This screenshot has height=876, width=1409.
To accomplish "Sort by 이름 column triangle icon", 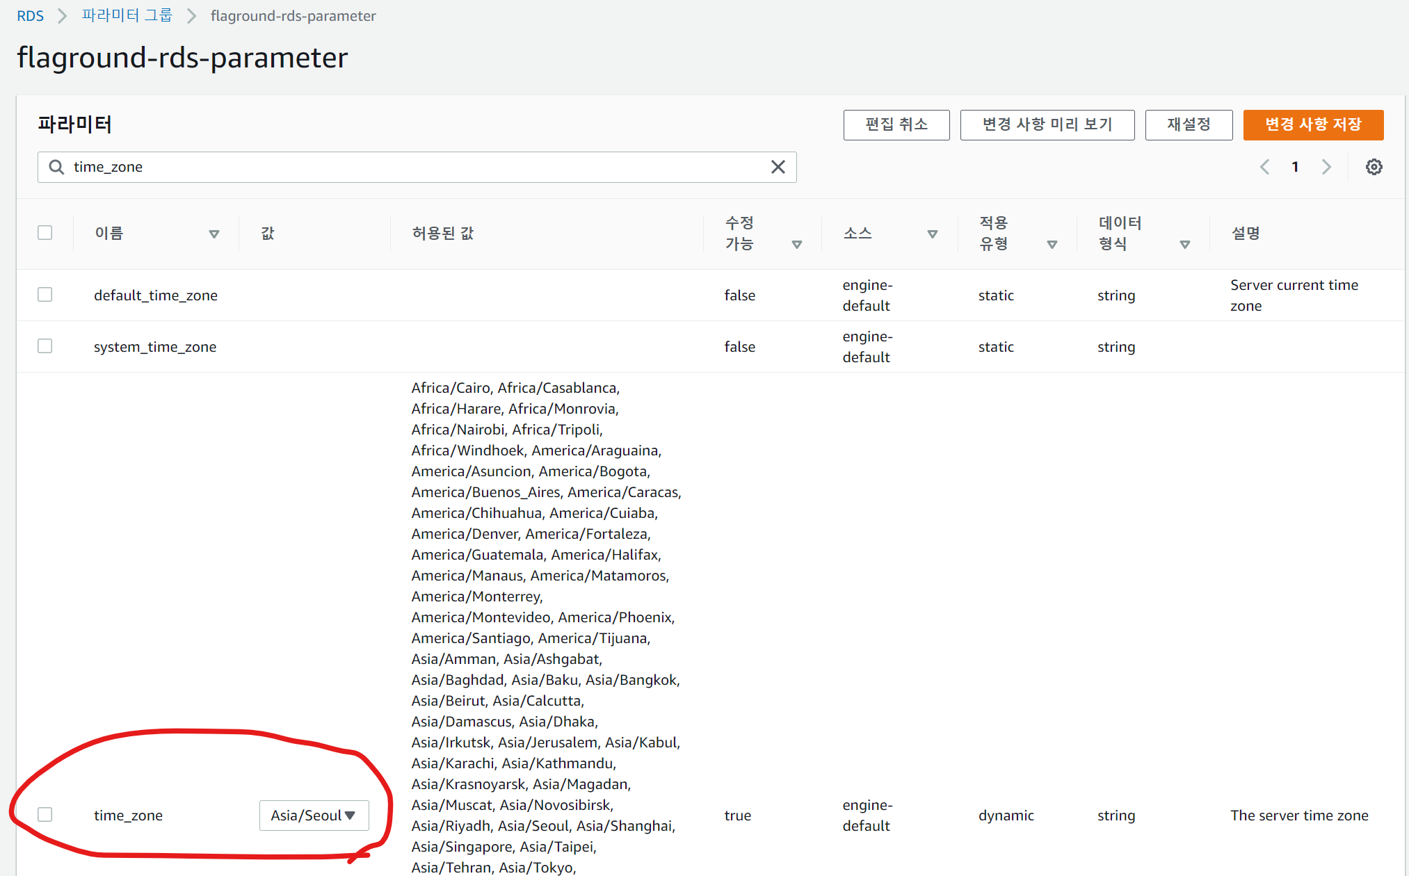I will pyautogui.click(x=214, y=234).
